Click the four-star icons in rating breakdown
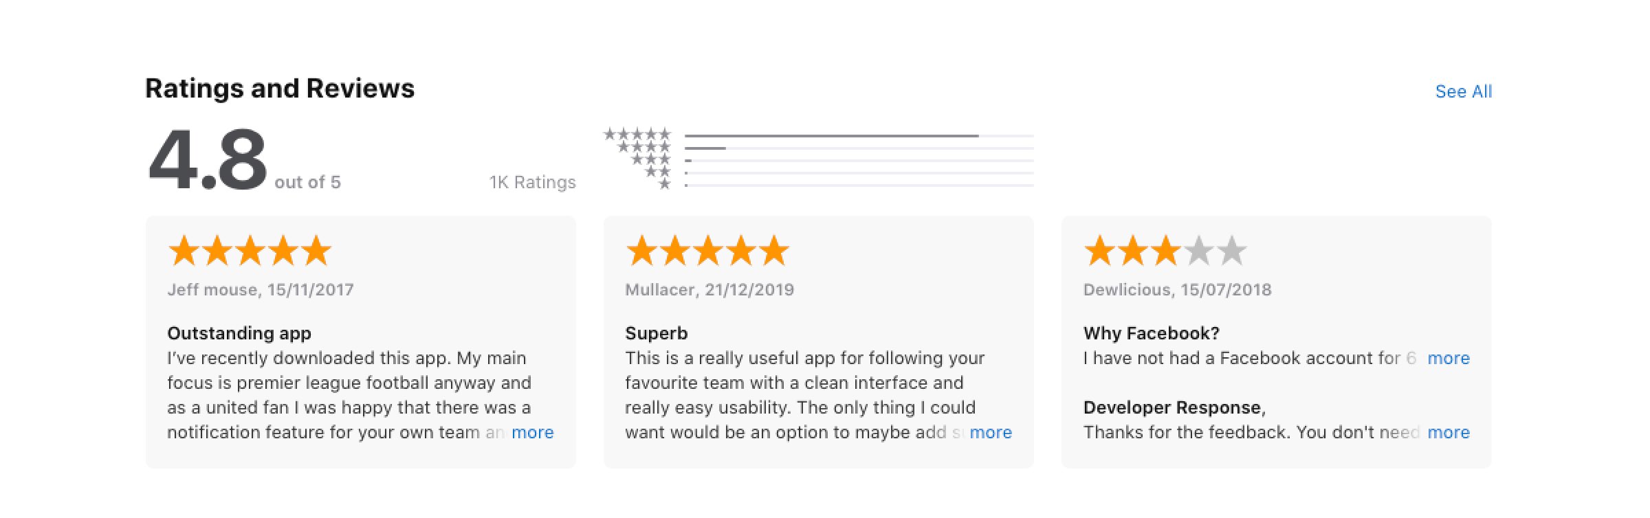Viewport: 1650px width, 518px height. [x=643, y=146]
